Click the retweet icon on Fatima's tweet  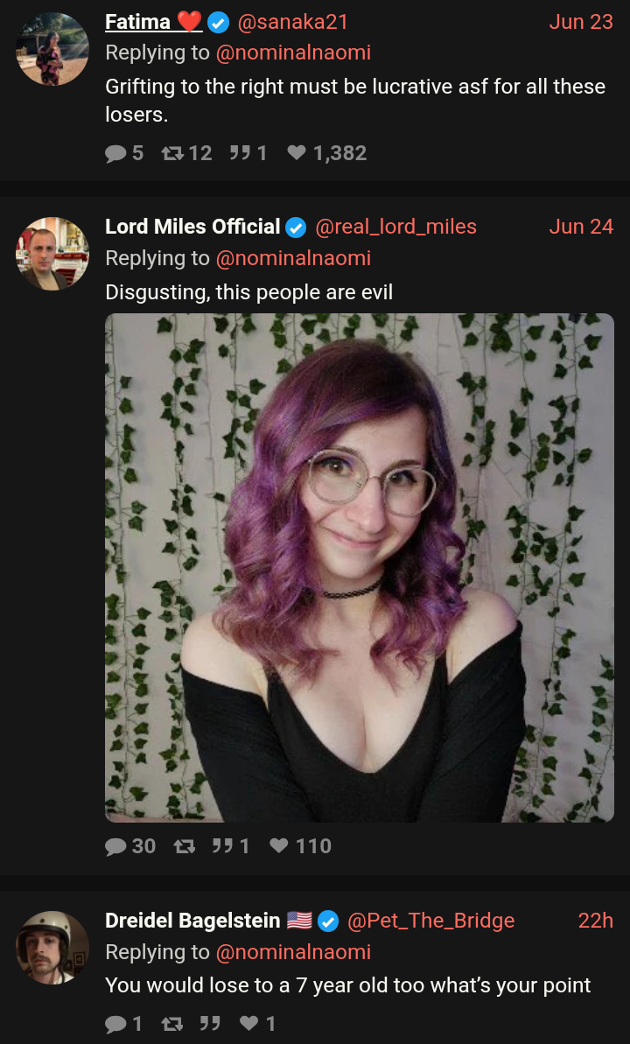(x=172, y=154)
